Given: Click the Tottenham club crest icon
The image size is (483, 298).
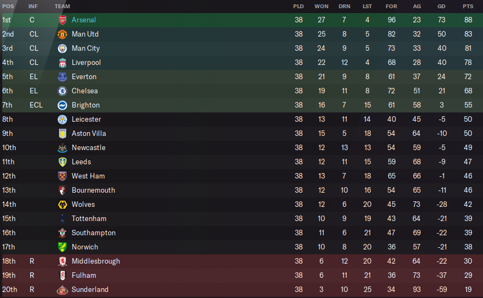Looking at the screenshot, I should 62,219.
